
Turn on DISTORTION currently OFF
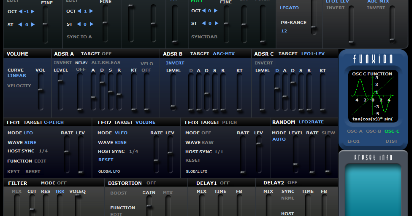tap(151, 183)
